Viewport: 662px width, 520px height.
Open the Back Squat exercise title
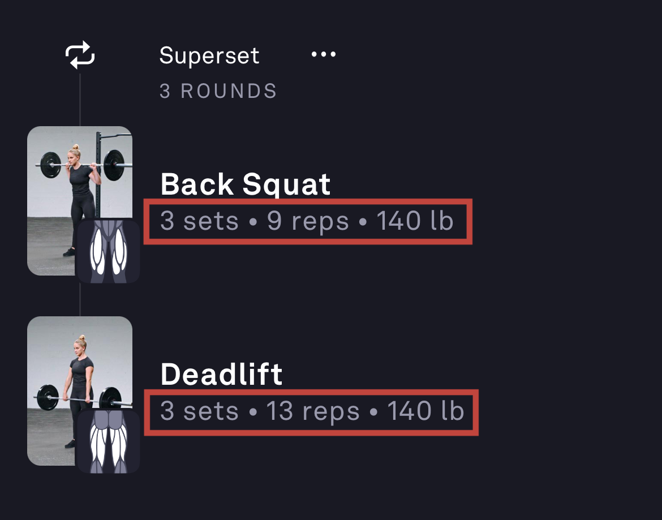(x=246, y=184)
